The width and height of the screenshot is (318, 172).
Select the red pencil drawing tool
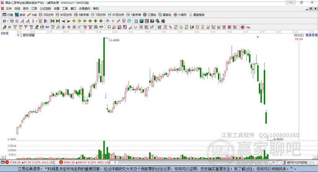tap(4, 27)
